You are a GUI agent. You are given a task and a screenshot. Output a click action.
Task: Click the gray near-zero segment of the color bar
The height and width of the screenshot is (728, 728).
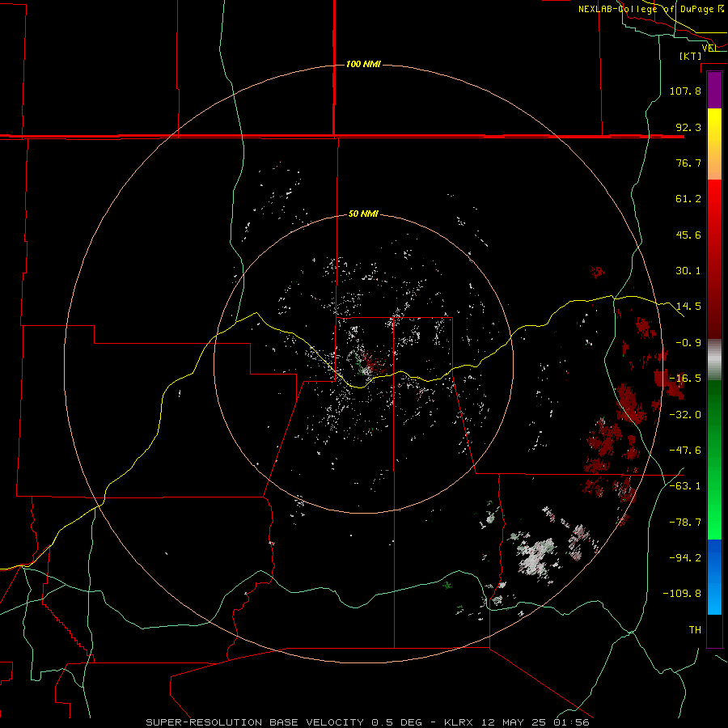(714, 360)
